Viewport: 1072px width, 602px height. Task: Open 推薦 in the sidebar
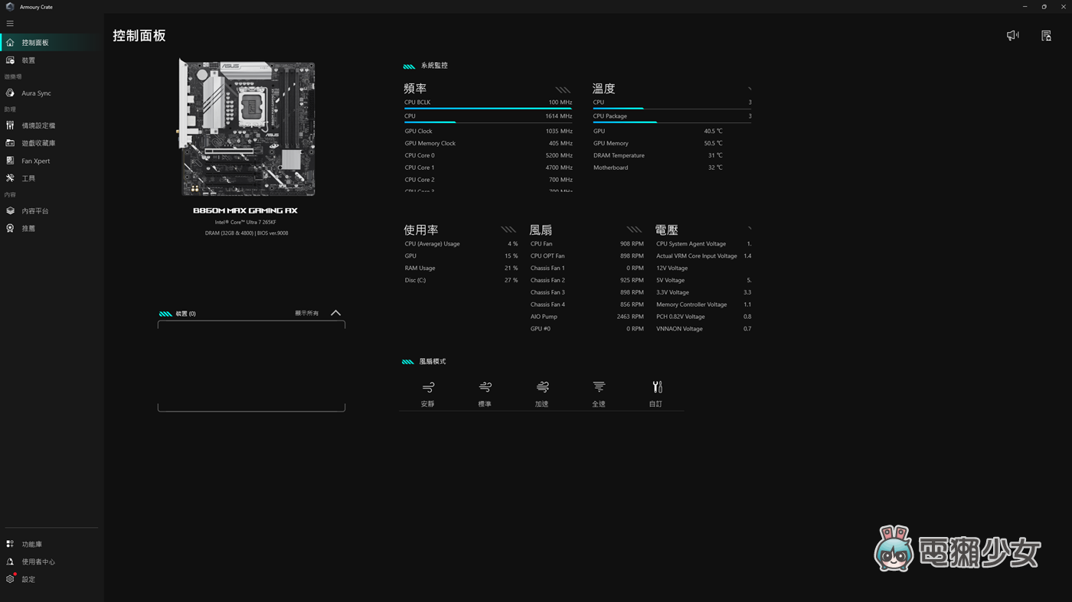click(x=51, y=229)
